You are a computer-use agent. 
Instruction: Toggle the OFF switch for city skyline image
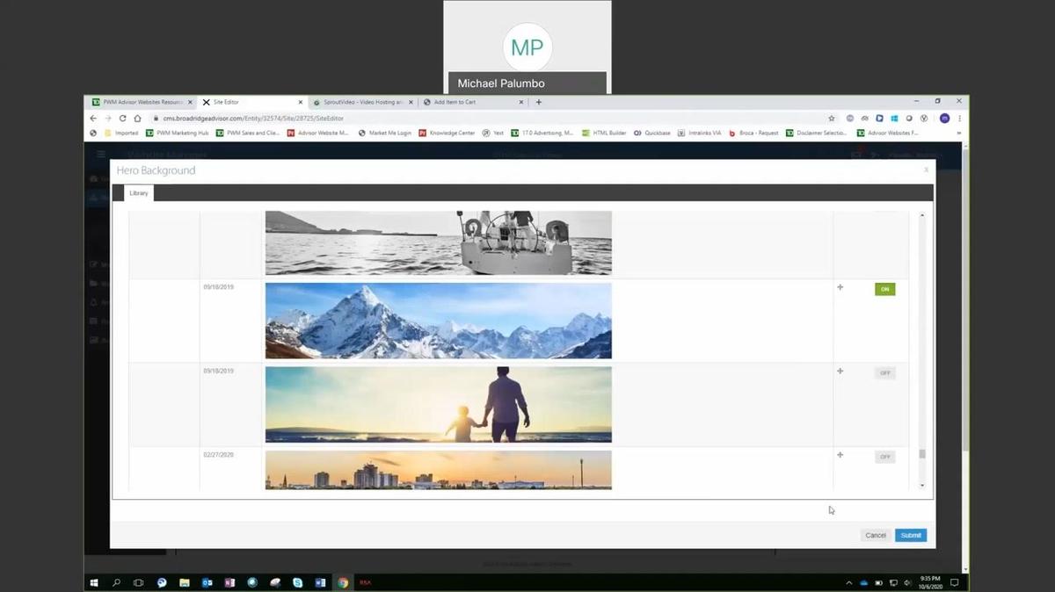(884, 457)
